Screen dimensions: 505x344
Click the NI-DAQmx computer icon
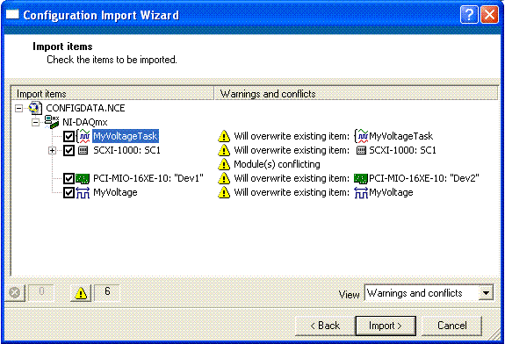click(x=52, y=122)
